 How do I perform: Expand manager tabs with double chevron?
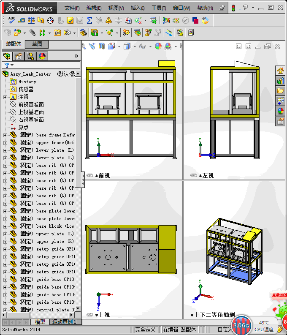click(x=76, y=56)
